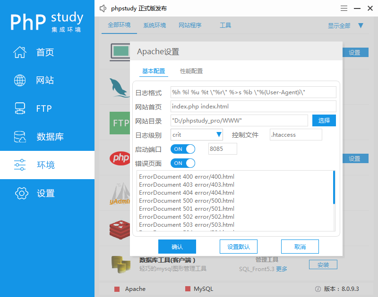Image resolution: width=378 pixels, height=297 pixels.
Task: Click the database cloud icon in sidebar
Action: 20,137
